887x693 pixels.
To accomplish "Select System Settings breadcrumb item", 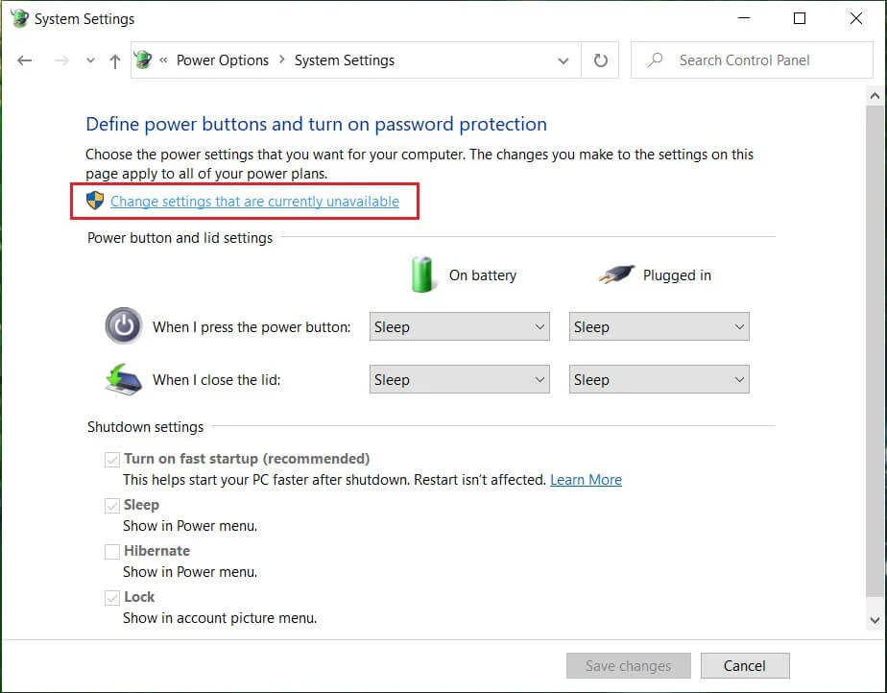I will [344, 60].
